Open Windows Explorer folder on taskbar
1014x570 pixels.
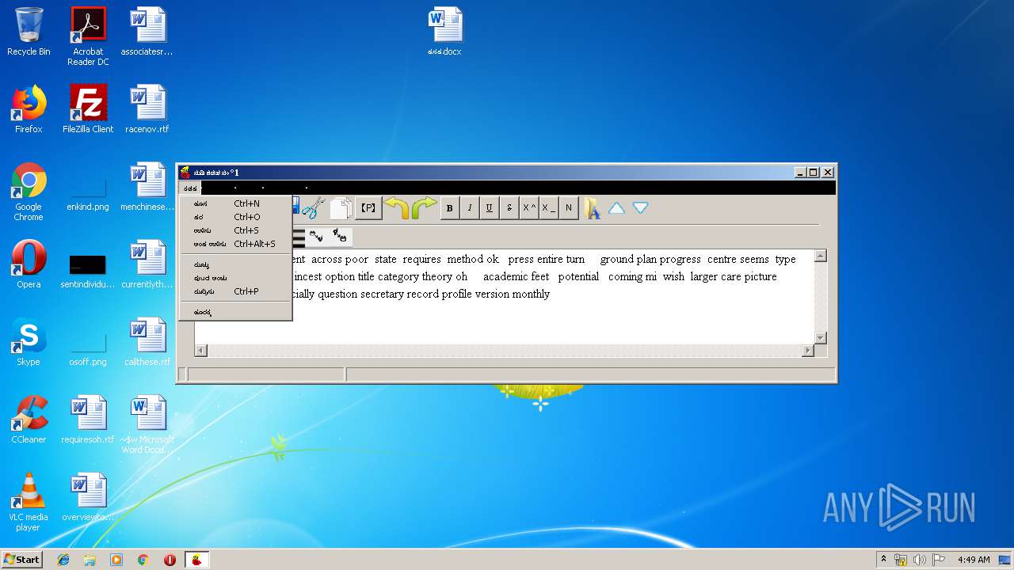[x=90, y=560]
